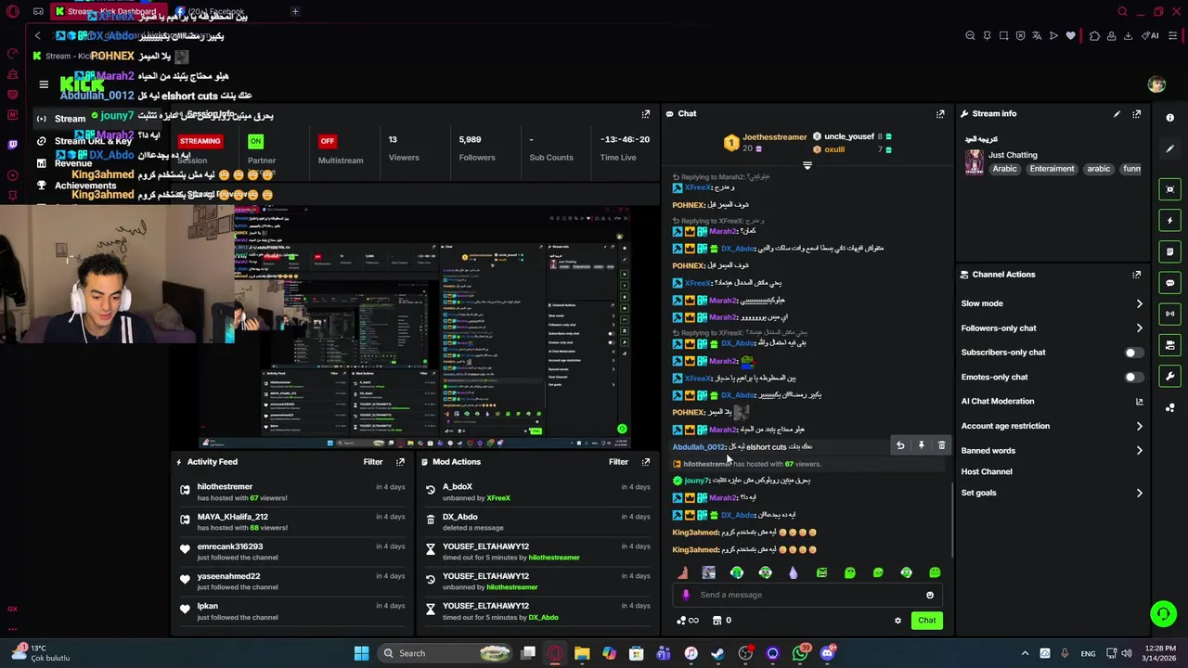1188x668 pixels.
Task: Open AI Chat Moderation external link
Action: (1139, 402)
